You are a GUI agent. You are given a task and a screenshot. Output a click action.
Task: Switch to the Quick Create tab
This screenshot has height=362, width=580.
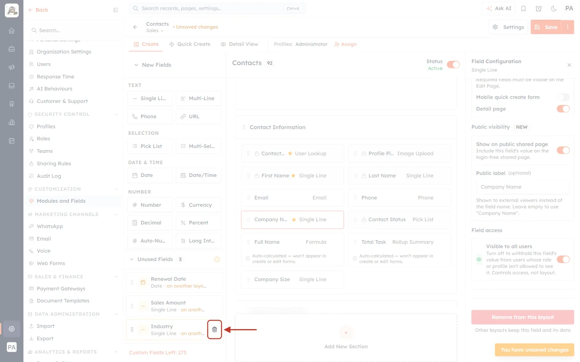(190, 44)
